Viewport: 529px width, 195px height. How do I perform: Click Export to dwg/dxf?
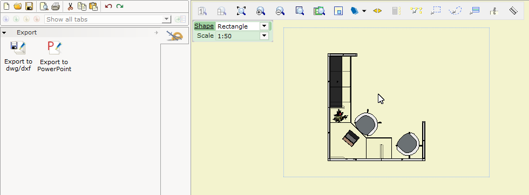18,56
